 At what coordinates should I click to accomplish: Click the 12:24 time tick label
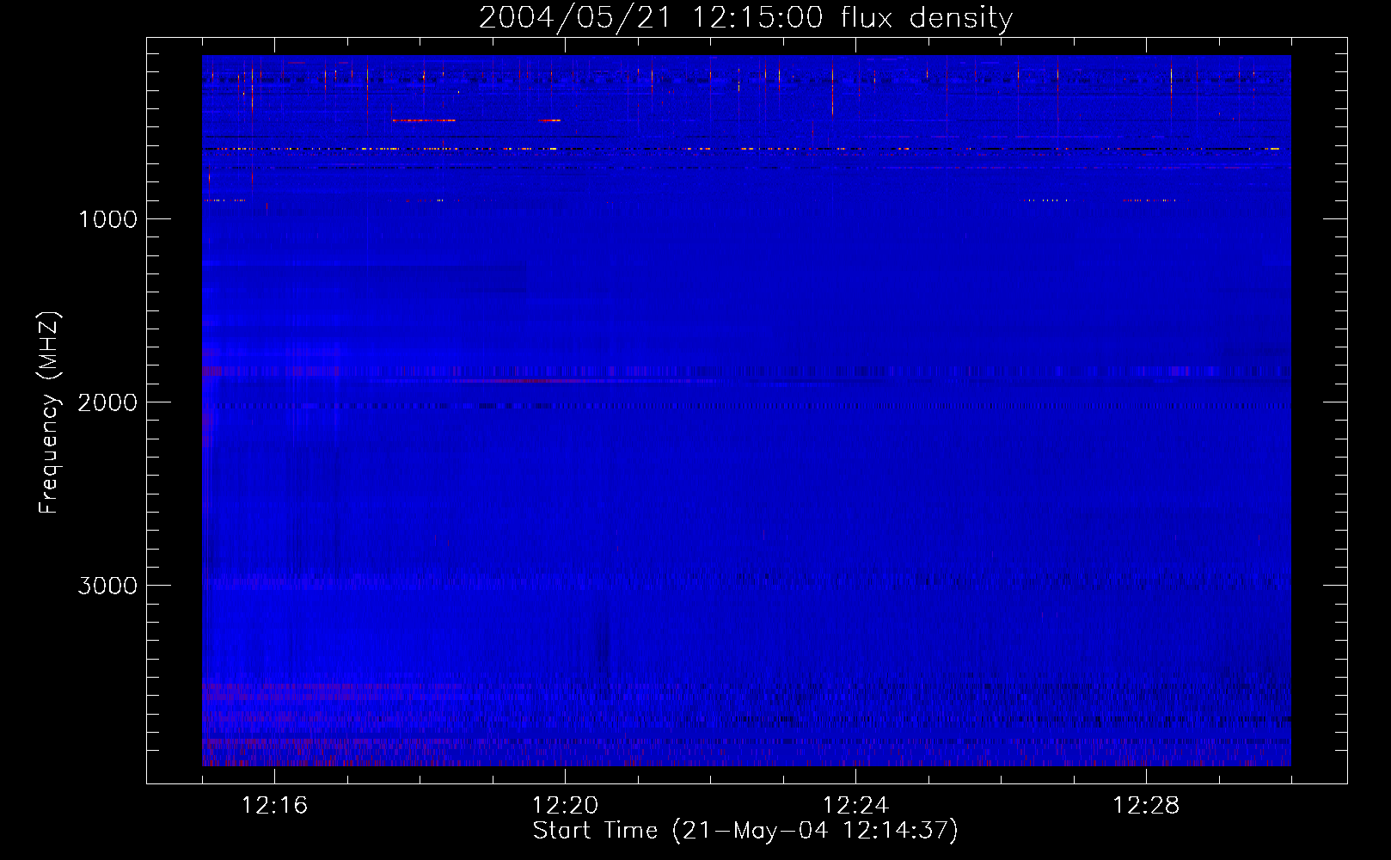tap(855, 806)
